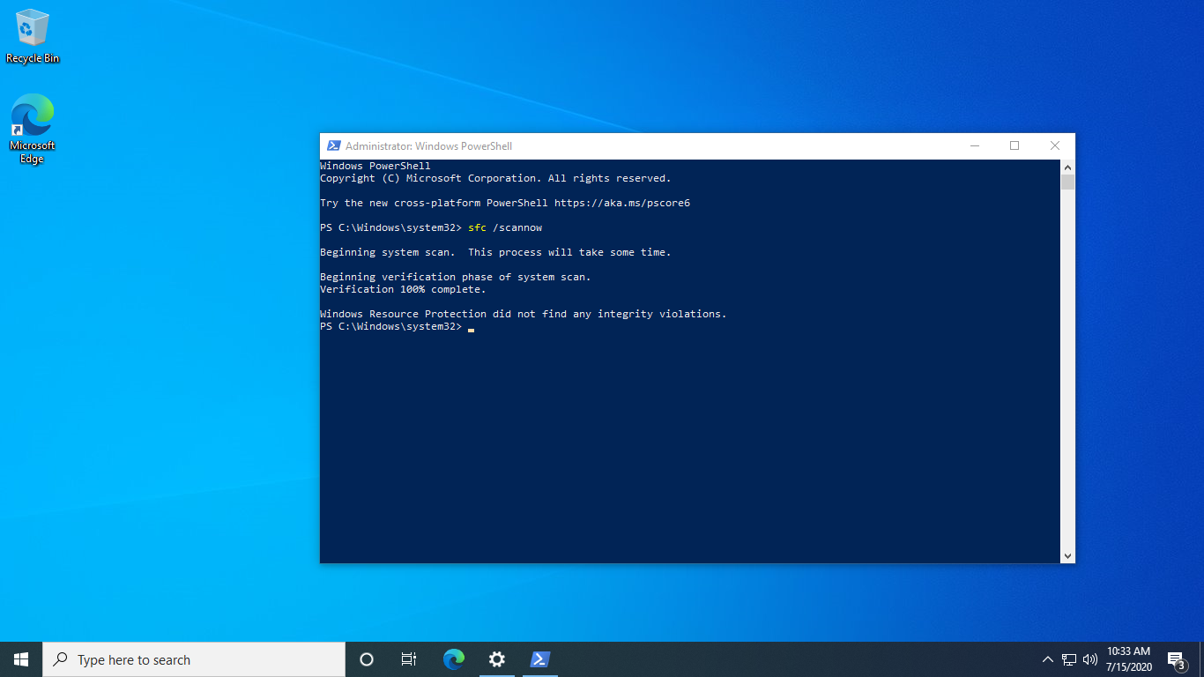Minimize the PowerShell window
Viewport: 1204px width, 677px height.
974,146
